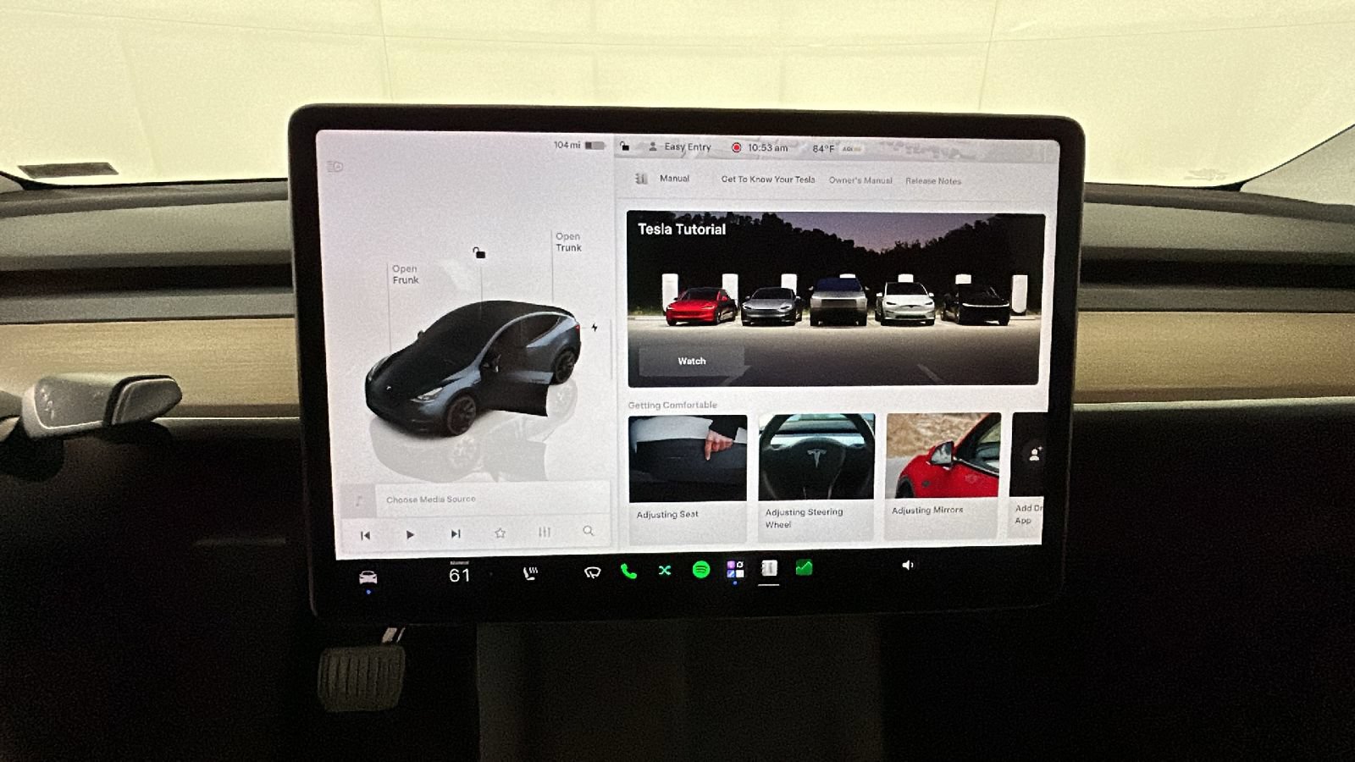Open the Adjusting Mirrors tutorial card
1355x762 pixels.
tap(943, 476)
